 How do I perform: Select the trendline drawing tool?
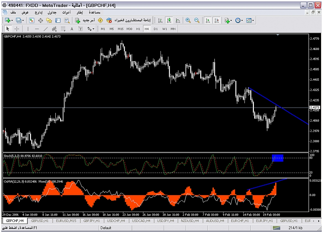click(46, 29)
